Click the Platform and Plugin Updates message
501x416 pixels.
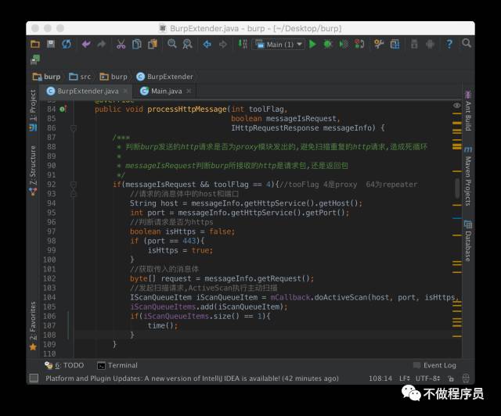point(192,378)
